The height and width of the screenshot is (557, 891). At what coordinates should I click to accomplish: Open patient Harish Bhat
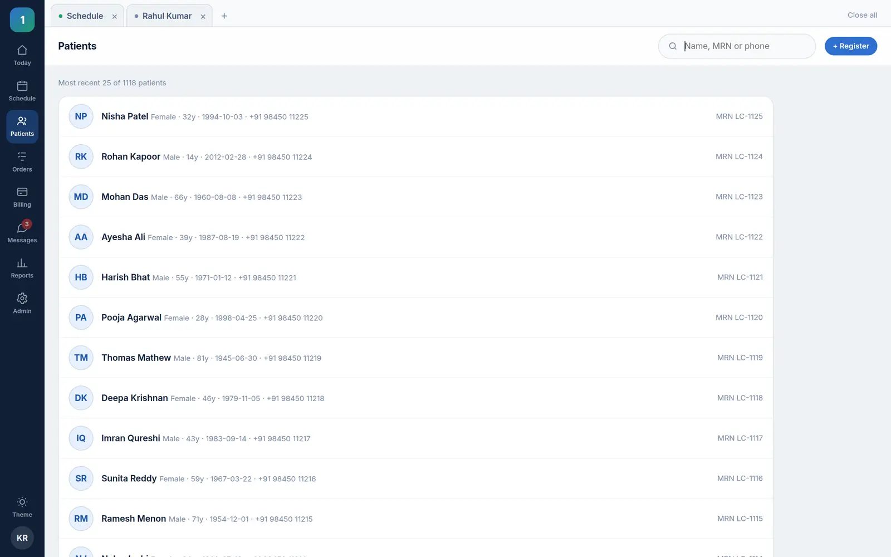tap(415, 277)
